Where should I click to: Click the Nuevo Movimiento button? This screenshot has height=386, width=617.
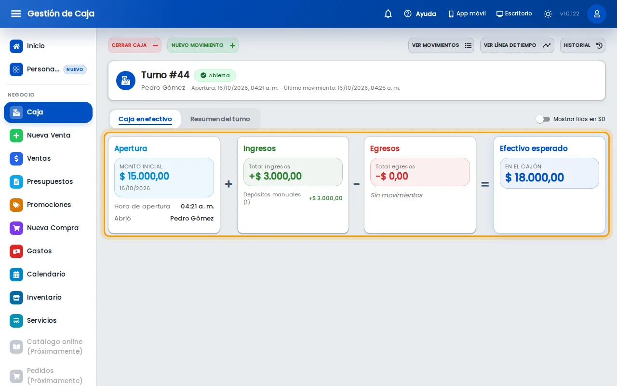[203, 45]
